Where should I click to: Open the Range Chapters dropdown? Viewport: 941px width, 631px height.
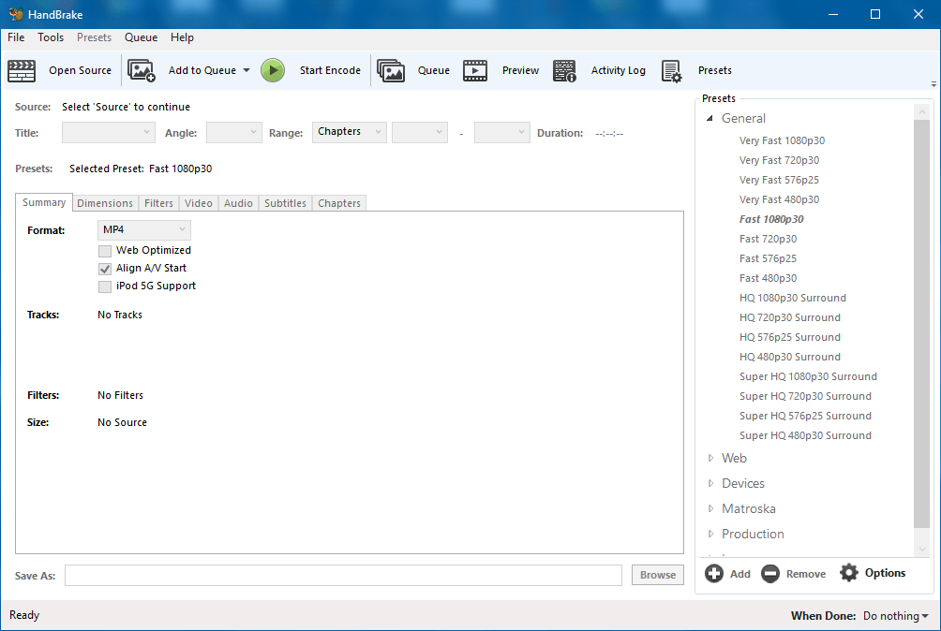350,132
